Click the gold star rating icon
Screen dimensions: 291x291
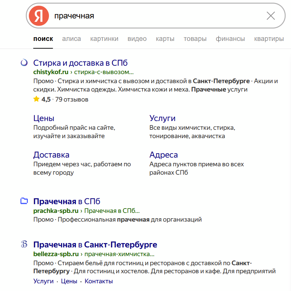(36, 99)
